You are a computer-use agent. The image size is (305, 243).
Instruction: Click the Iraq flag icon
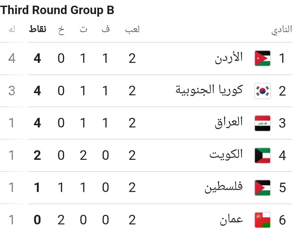click(262, 123)
